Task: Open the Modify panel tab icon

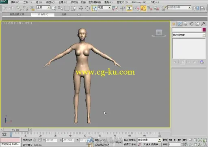Action: tap(180, 24)
